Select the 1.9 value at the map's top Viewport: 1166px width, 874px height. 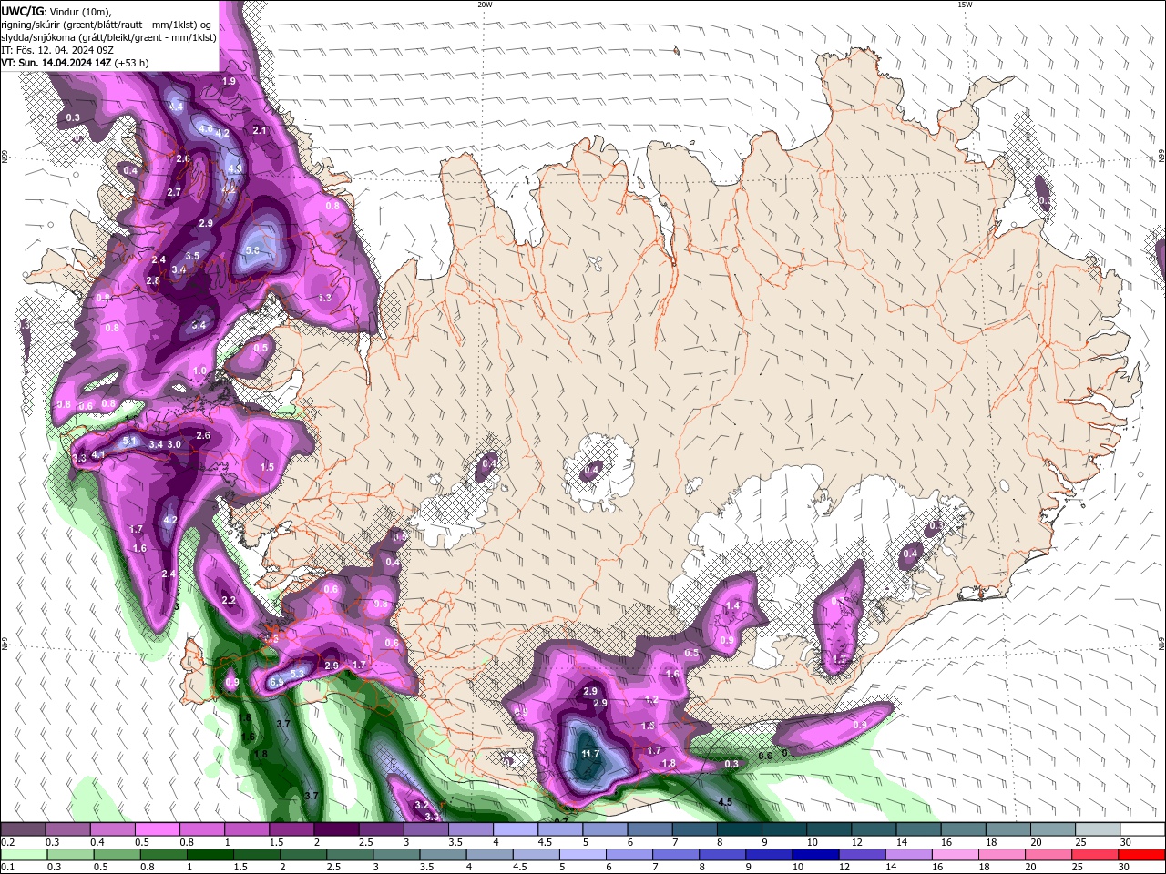tap(229, 81)
